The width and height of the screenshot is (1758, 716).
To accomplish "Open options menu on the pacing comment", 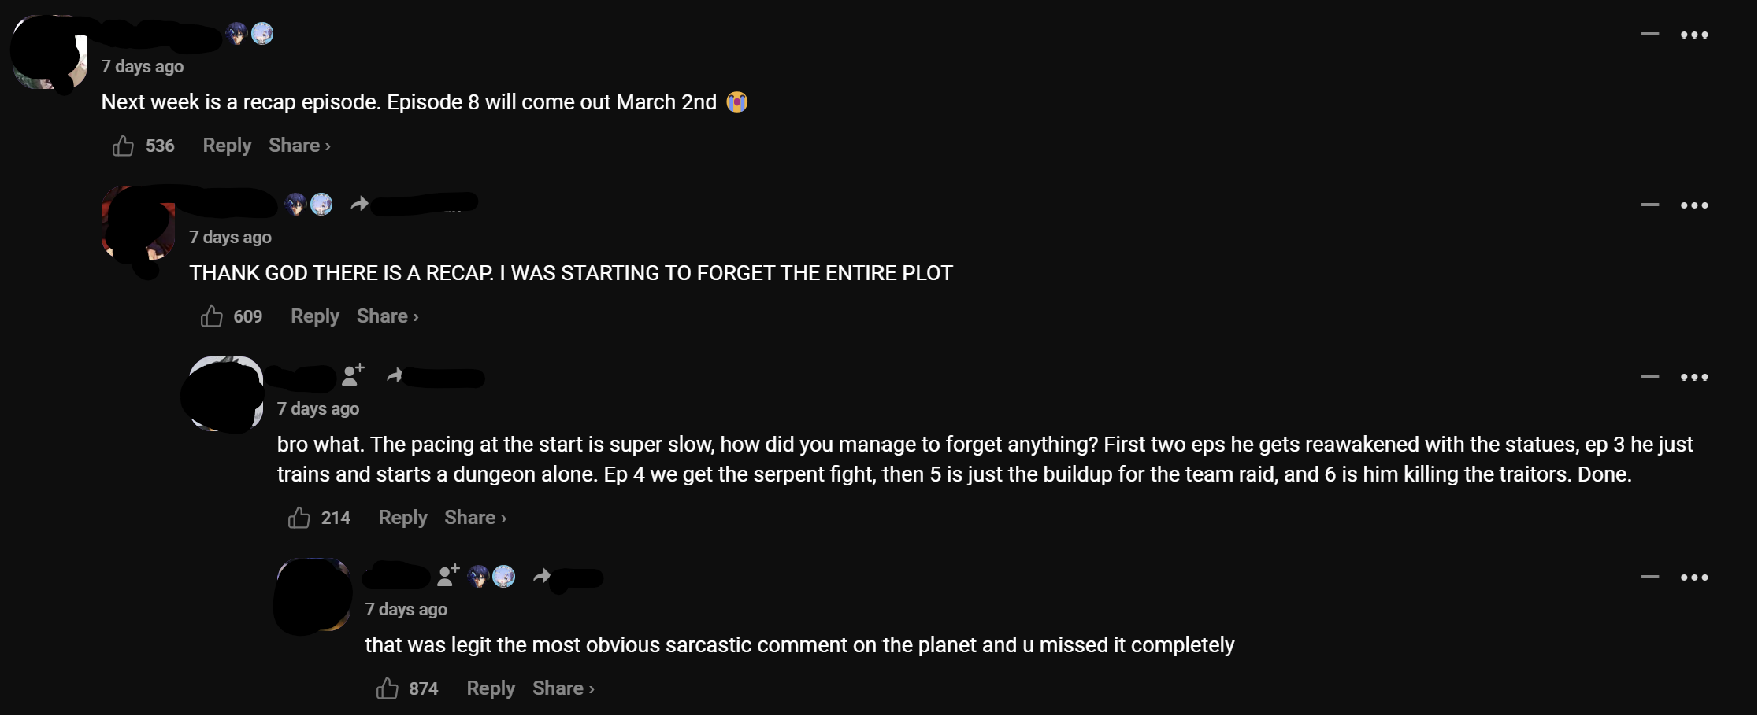I will (x=1695, y=376).
